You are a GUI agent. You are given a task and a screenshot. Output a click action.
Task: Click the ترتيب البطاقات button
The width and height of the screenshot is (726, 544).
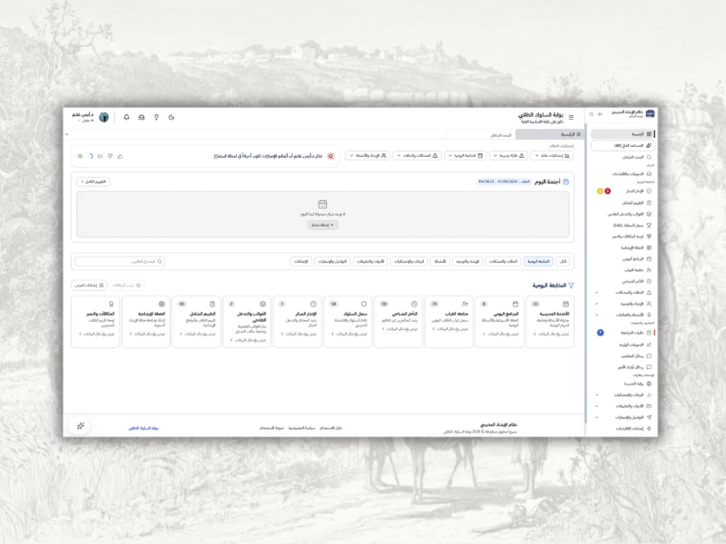coord(126,286)
